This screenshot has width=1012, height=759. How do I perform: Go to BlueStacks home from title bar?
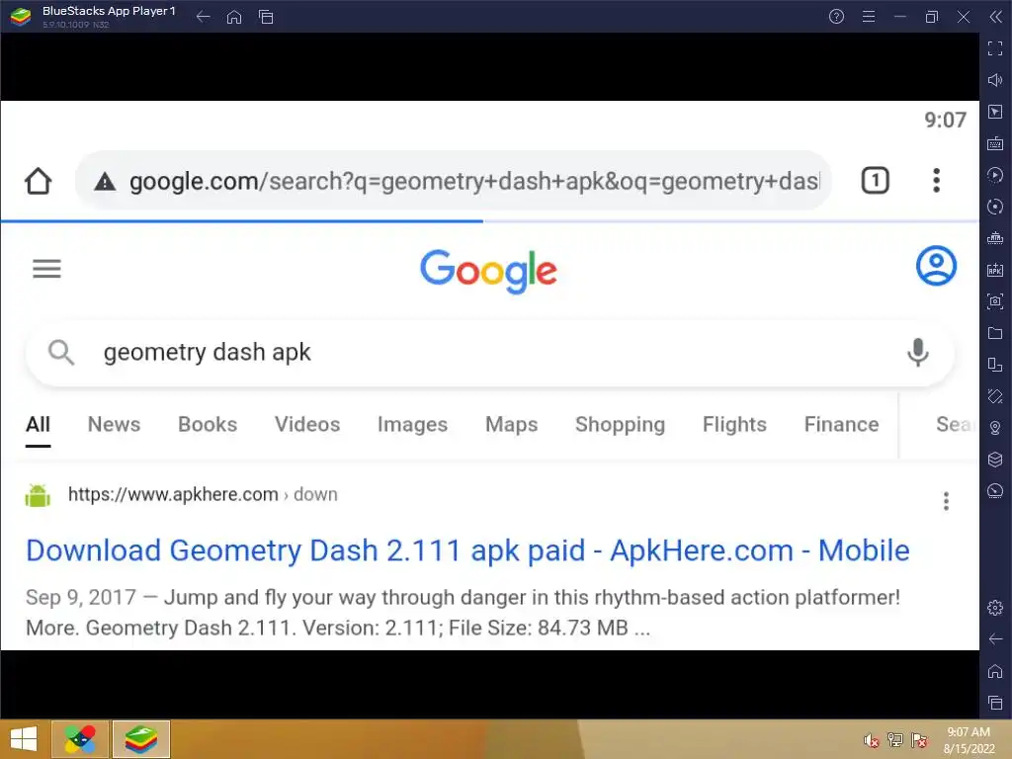(234, 17)
